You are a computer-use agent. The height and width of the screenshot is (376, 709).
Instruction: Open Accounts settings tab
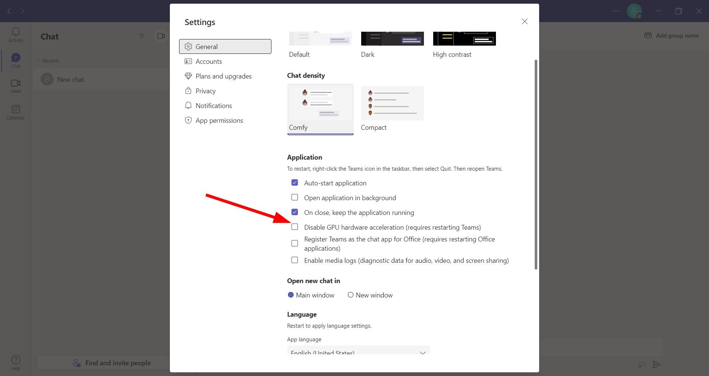pyautogui.click(x=225, y=61)
